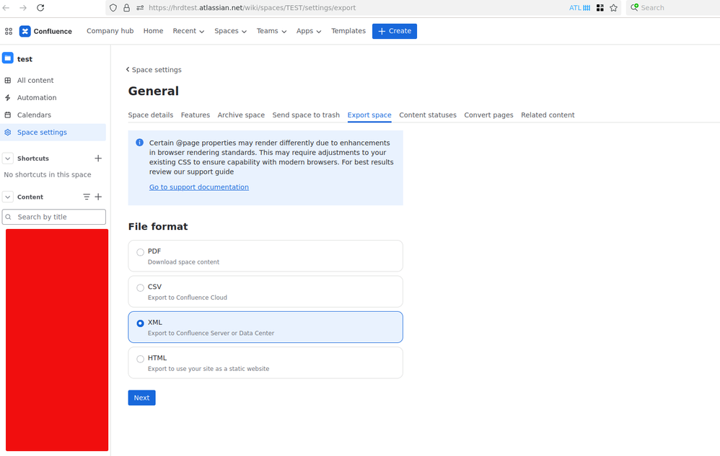
Task: Open Go to support documentation link
Action: (199, 187)
